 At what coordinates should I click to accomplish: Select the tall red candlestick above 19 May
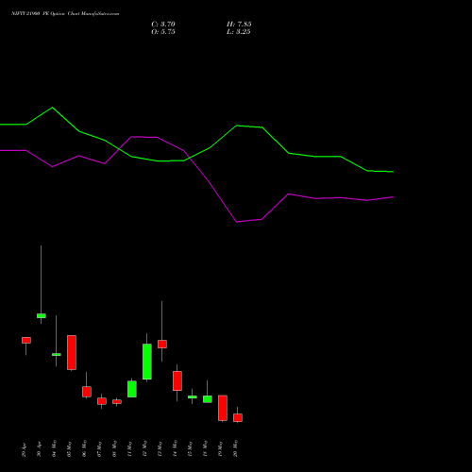coord(223,408)
